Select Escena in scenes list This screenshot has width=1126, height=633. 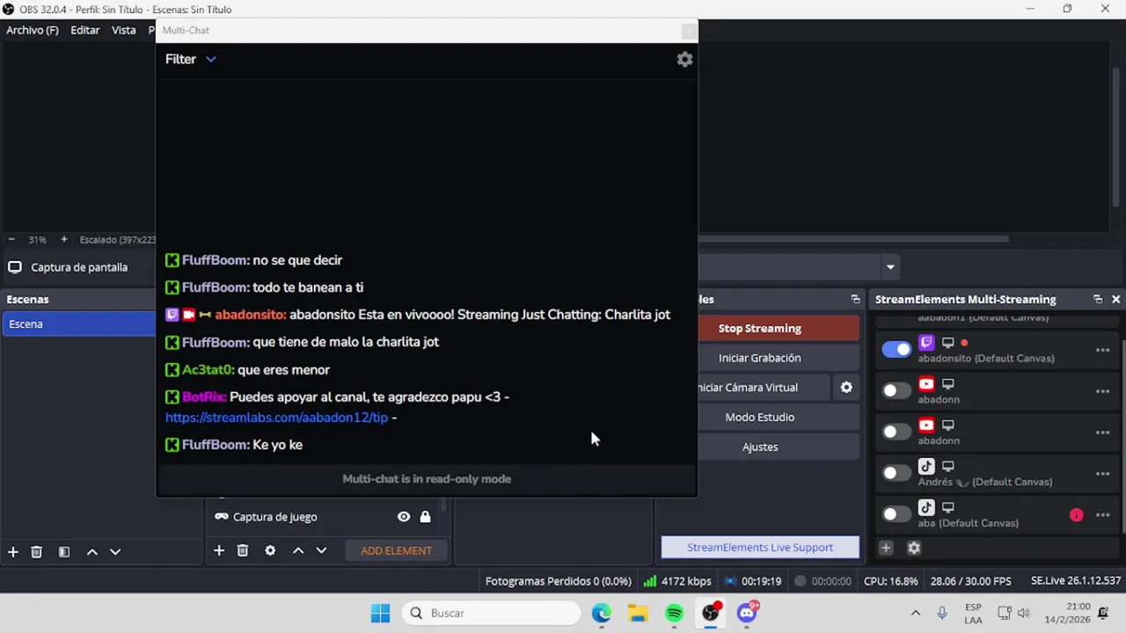click(x=78, y=324)
